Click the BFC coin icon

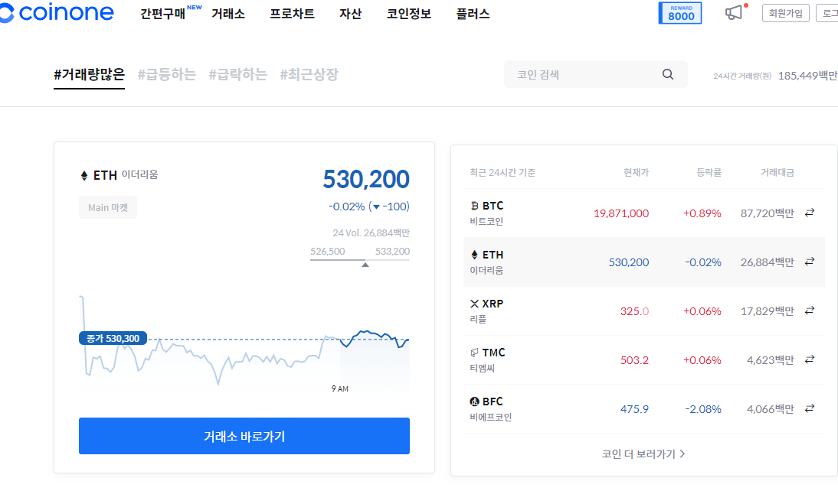click(x=474, y=402)
